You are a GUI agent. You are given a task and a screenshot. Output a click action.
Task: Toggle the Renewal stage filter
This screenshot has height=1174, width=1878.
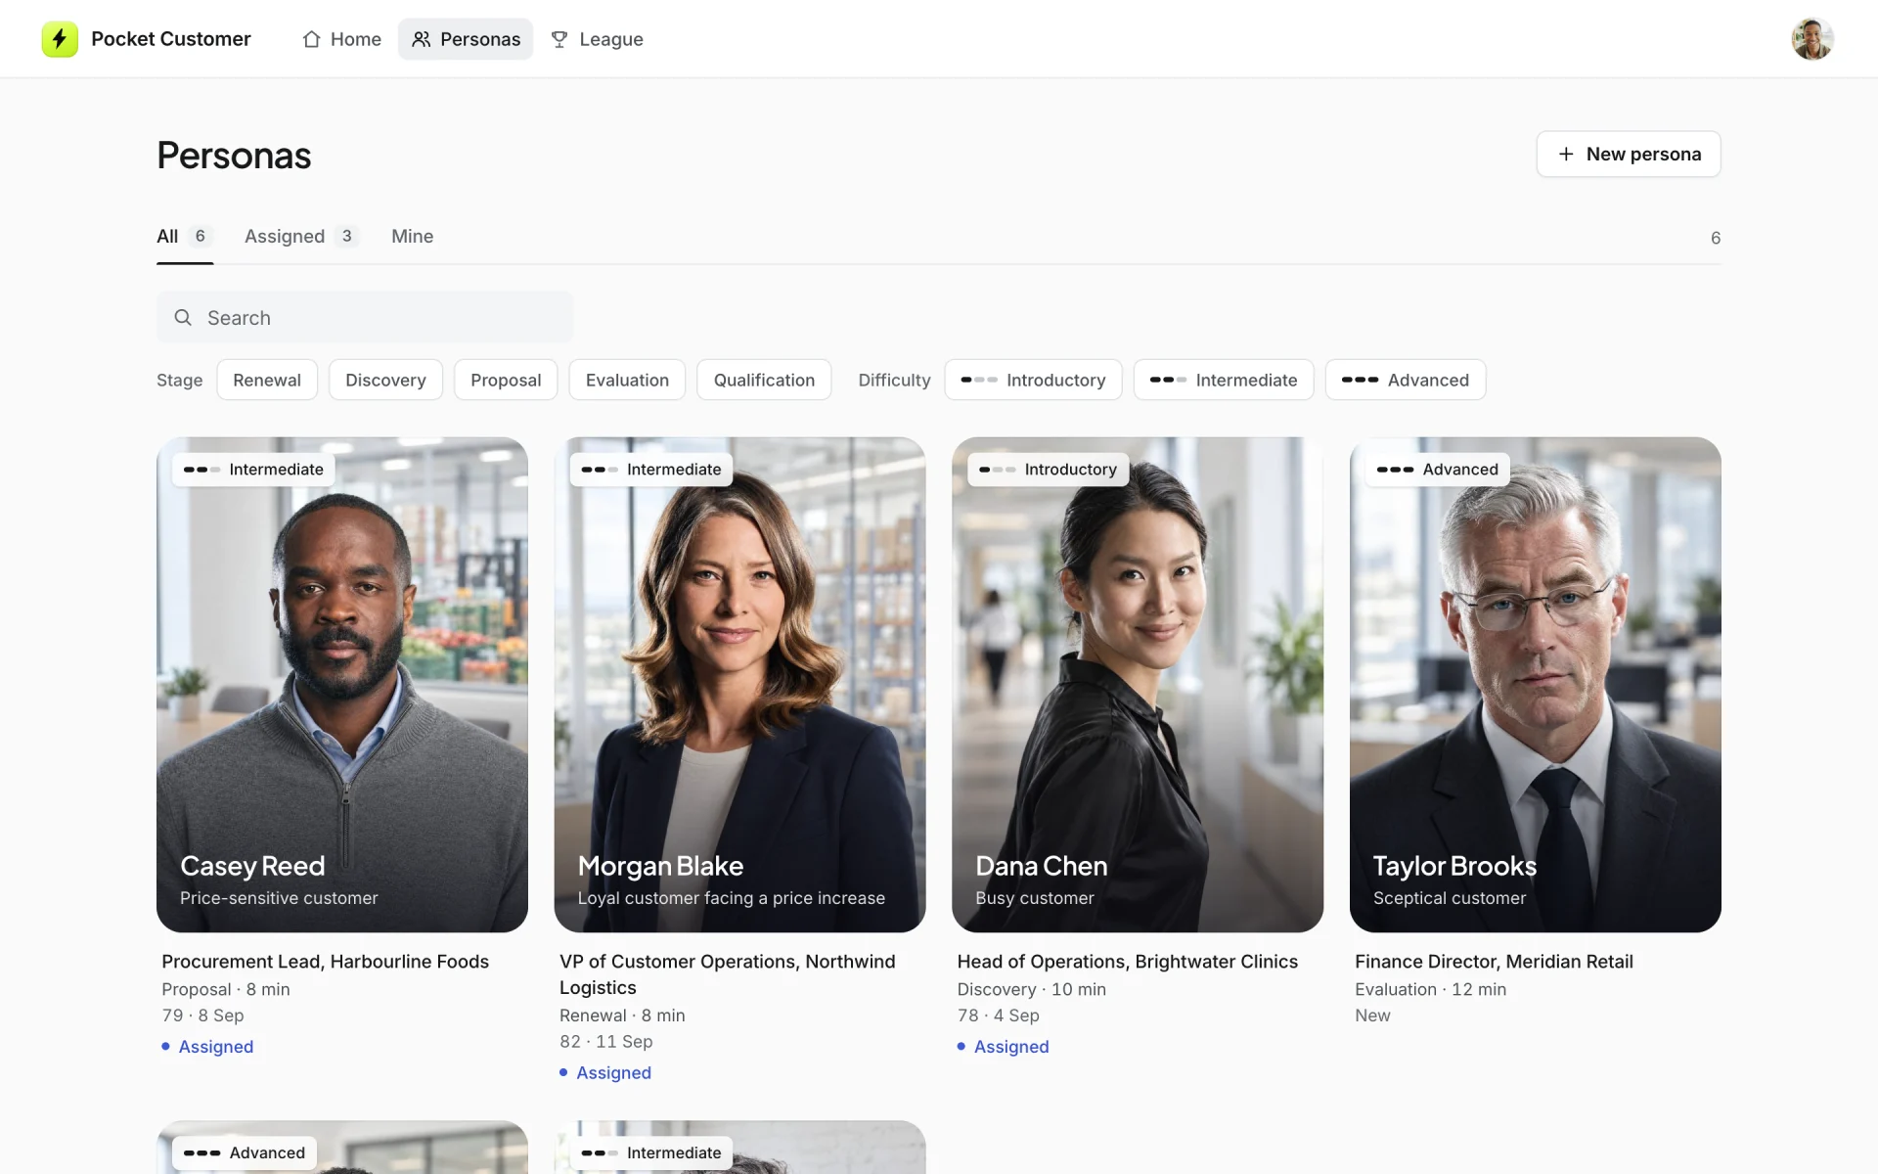tap(267, 381)
